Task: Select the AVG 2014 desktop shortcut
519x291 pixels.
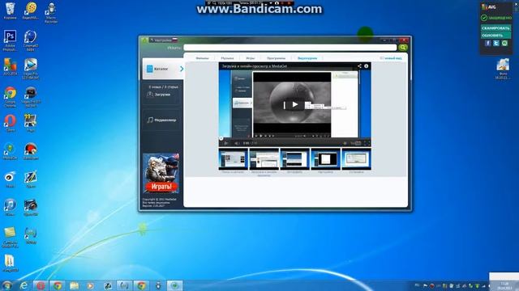Action: 11,66
